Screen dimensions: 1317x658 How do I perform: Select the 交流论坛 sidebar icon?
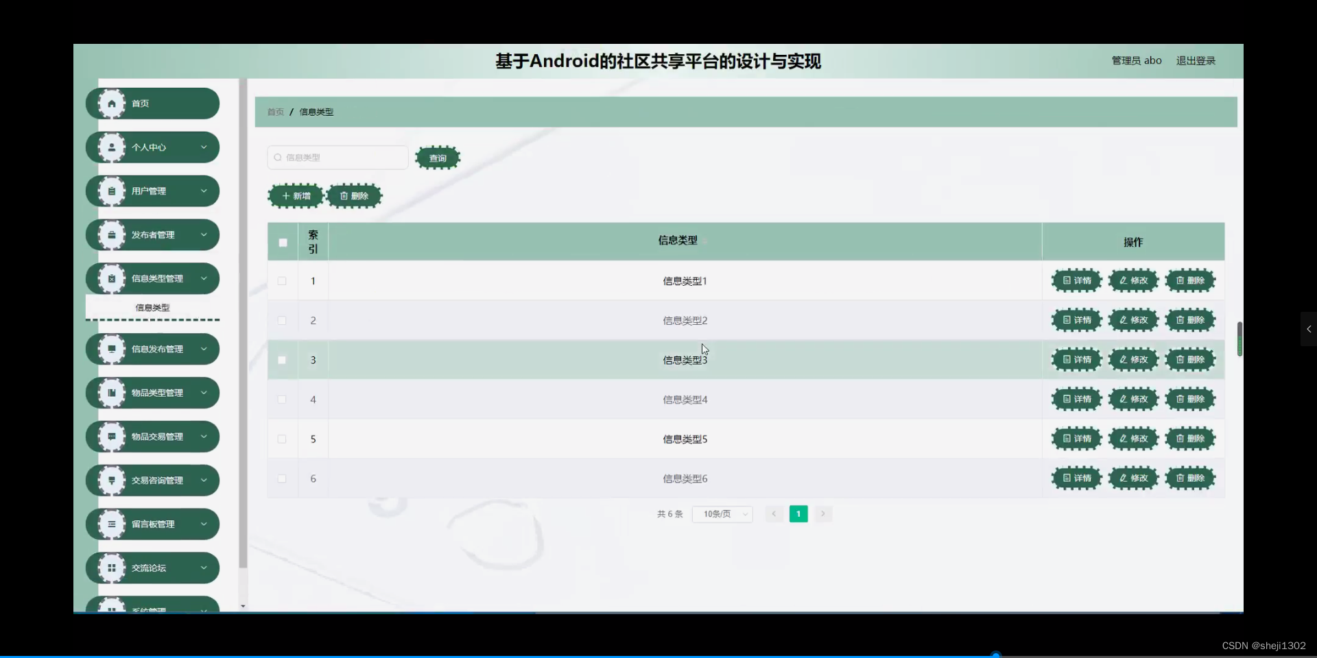112,568
